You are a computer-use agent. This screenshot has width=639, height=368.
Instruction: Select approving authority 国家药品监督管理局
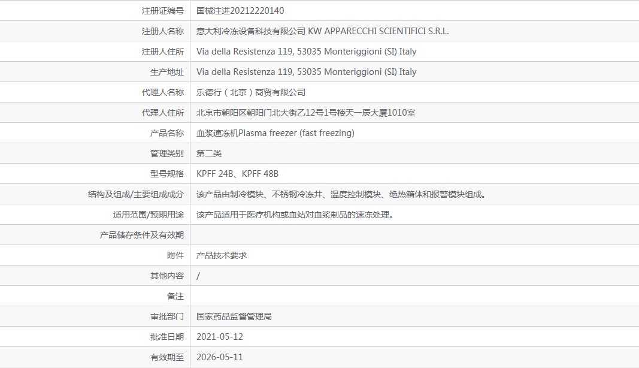point(234,316)
